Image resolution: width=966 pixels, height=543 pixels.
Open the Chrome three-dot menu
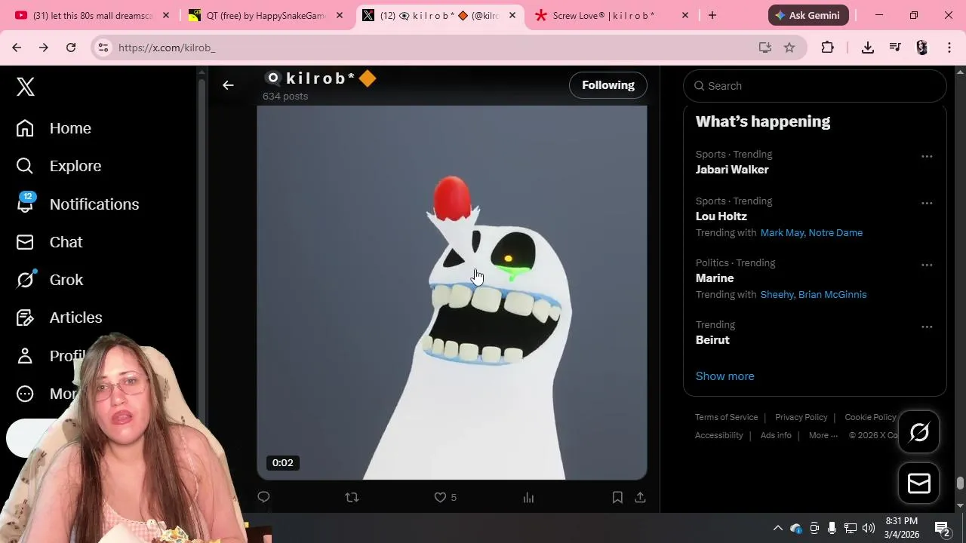click(949, 48)
